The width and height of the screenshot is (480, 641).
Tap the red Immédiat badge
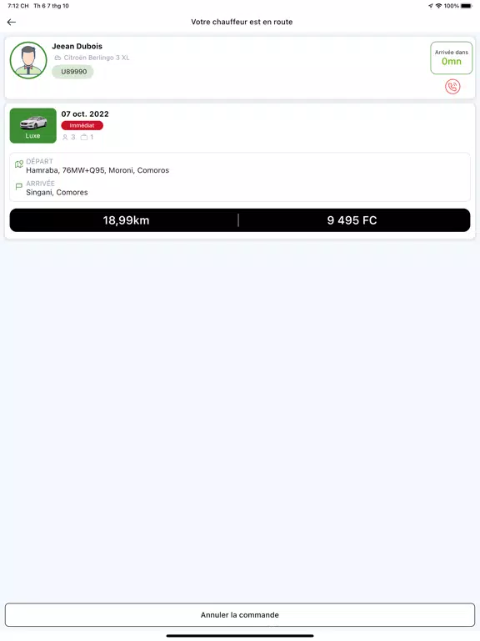[x=82, y=125]
